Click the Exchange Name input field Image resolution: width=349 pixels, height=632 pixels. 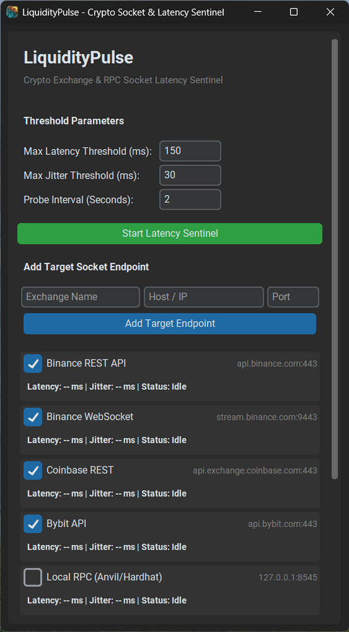pyautogui.click(x=81, y=297)
